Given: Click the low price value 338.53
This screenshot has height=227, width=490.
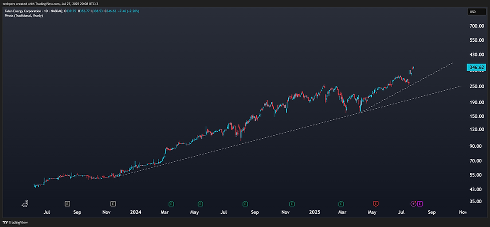Looking at the screenshot, I should pyautogui.click(x=98, y=11).
